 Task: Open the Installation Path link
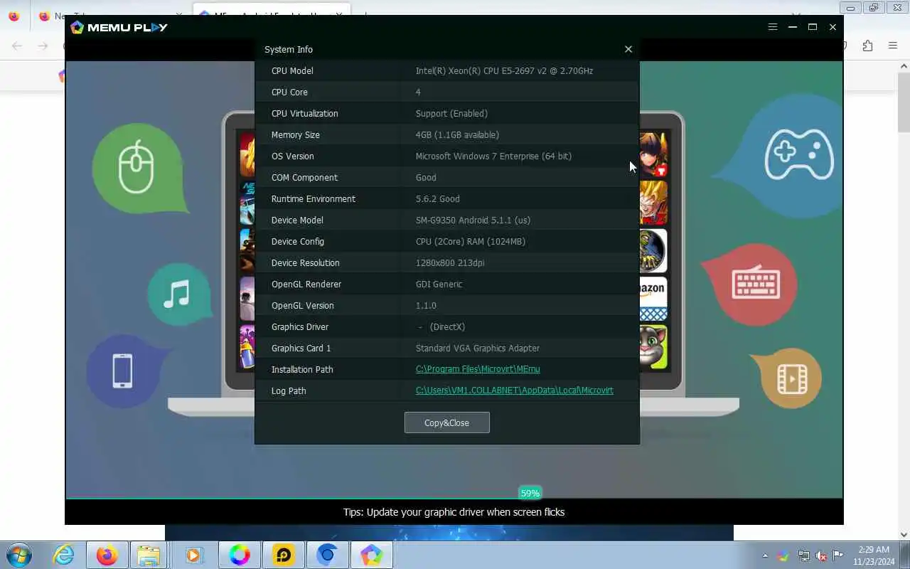pyautogui.click(x=478, y=369)
